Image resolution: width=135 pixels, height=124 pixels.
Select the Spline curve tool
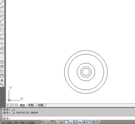(x=2, y=34)
